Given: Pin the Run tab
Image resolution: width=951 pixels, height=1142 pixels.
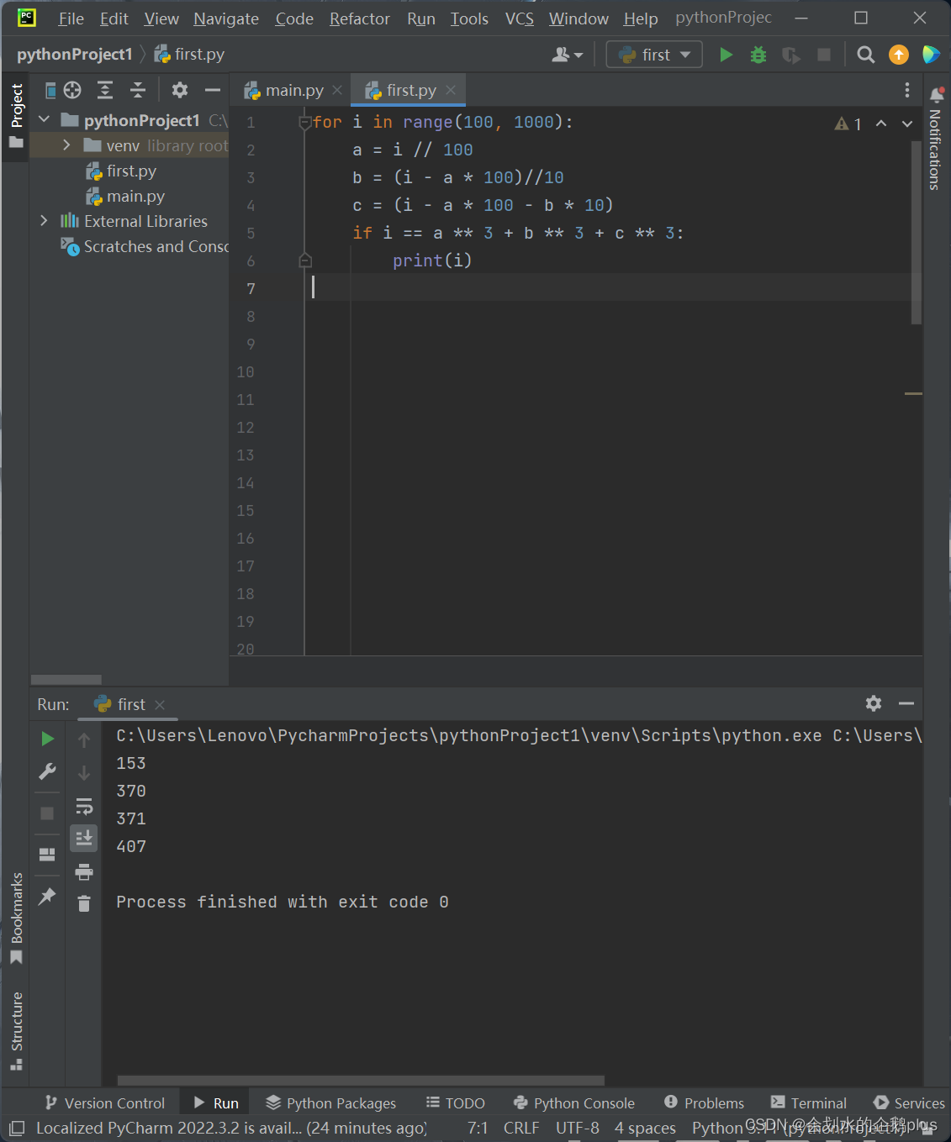Looking at the screenshot, I should coord(47,896).
